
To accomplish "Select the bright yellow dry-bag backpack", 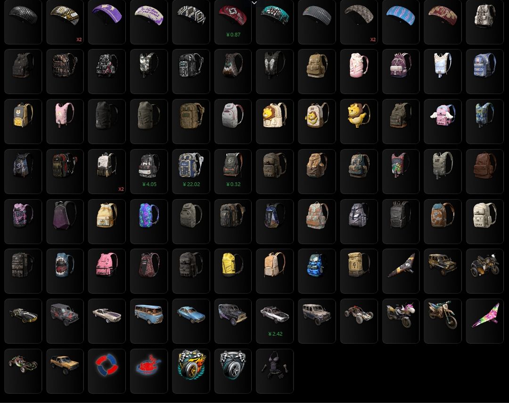I will coord(233,271).
